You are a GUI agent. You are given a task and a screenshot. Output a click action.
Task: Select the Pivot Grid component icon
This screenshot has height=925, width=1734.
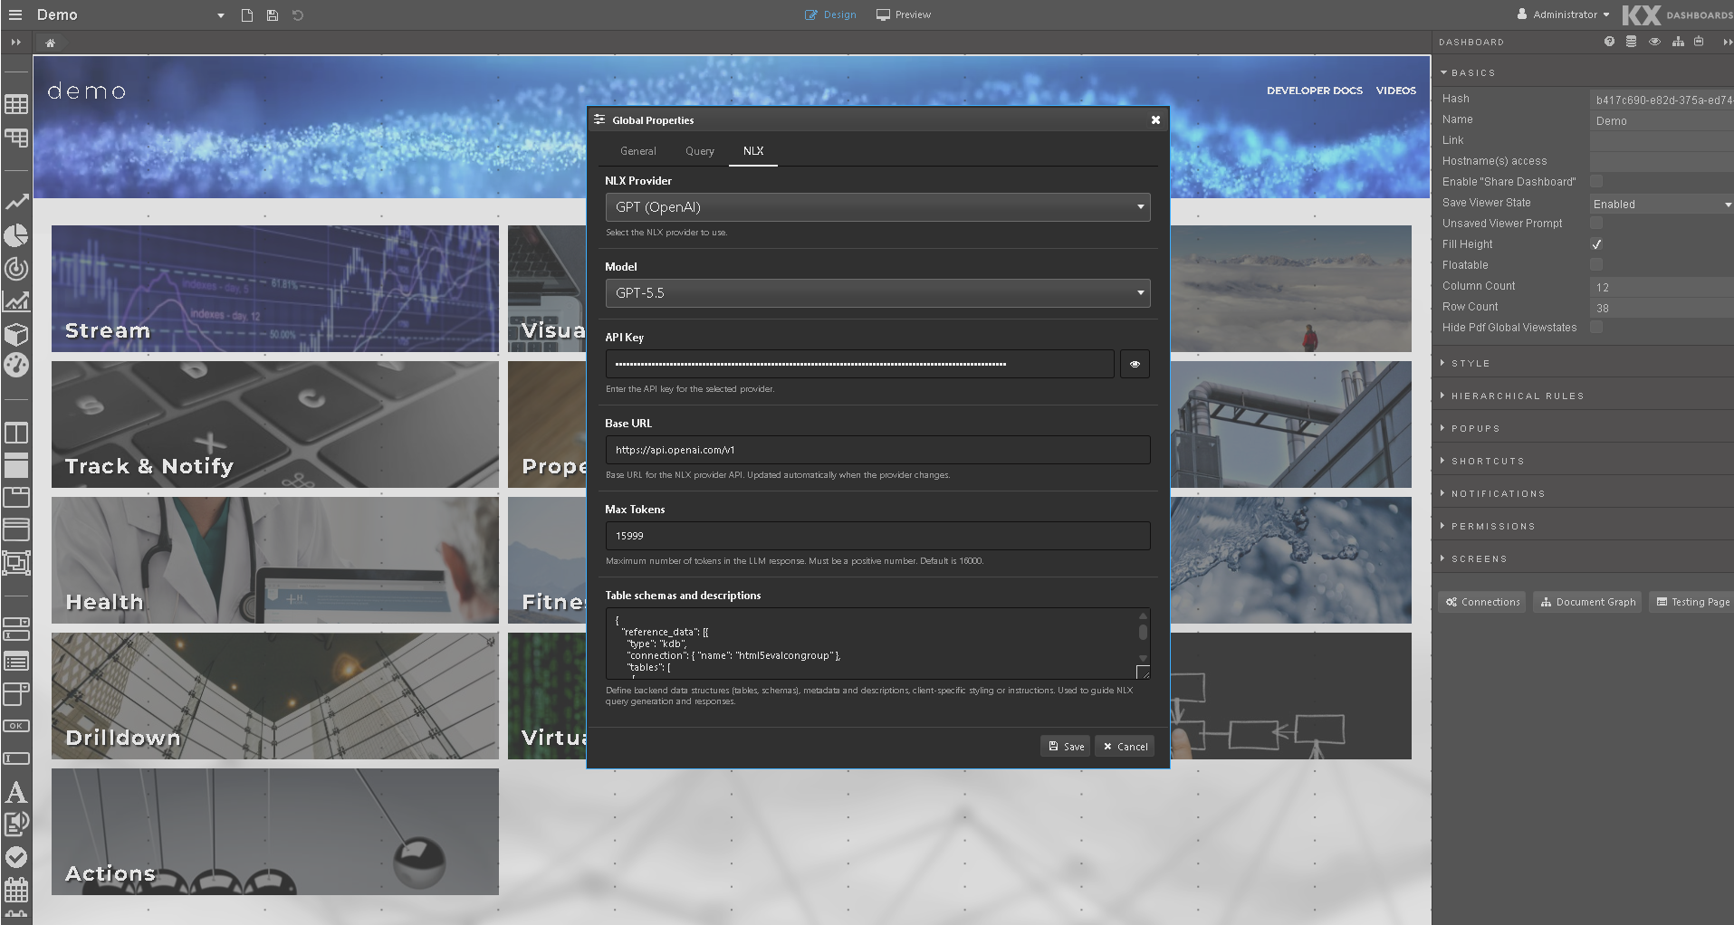[x=16, y=138]
